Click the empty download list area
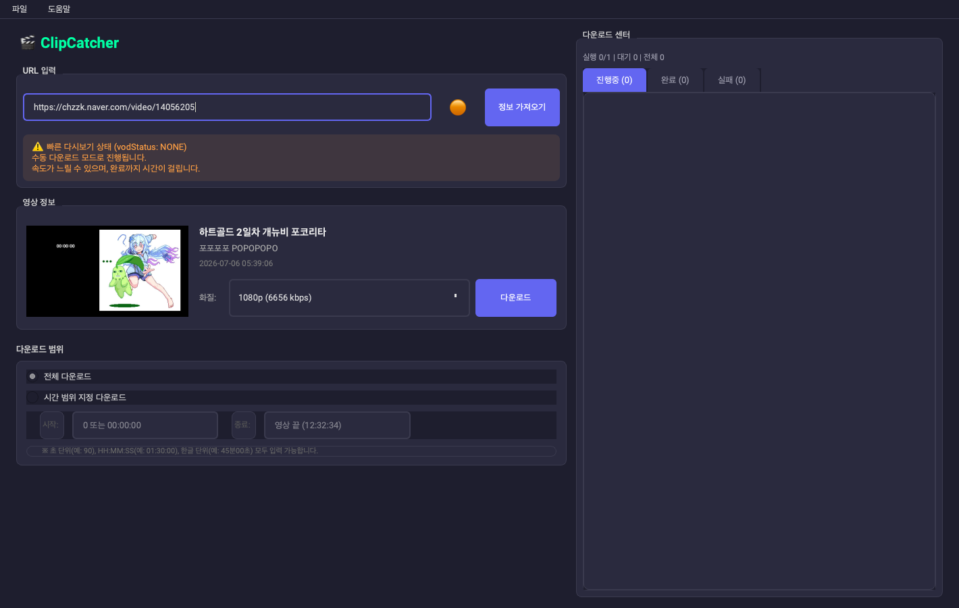 tap(759, 341)
